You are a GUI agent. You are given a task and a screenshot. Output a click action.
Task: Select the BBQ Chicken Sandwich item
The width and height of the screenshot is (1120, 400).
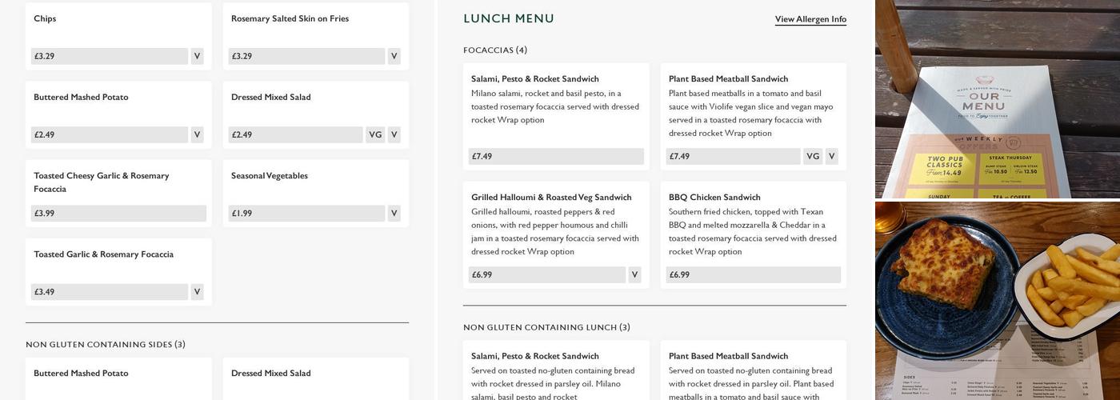coord(754,235)
